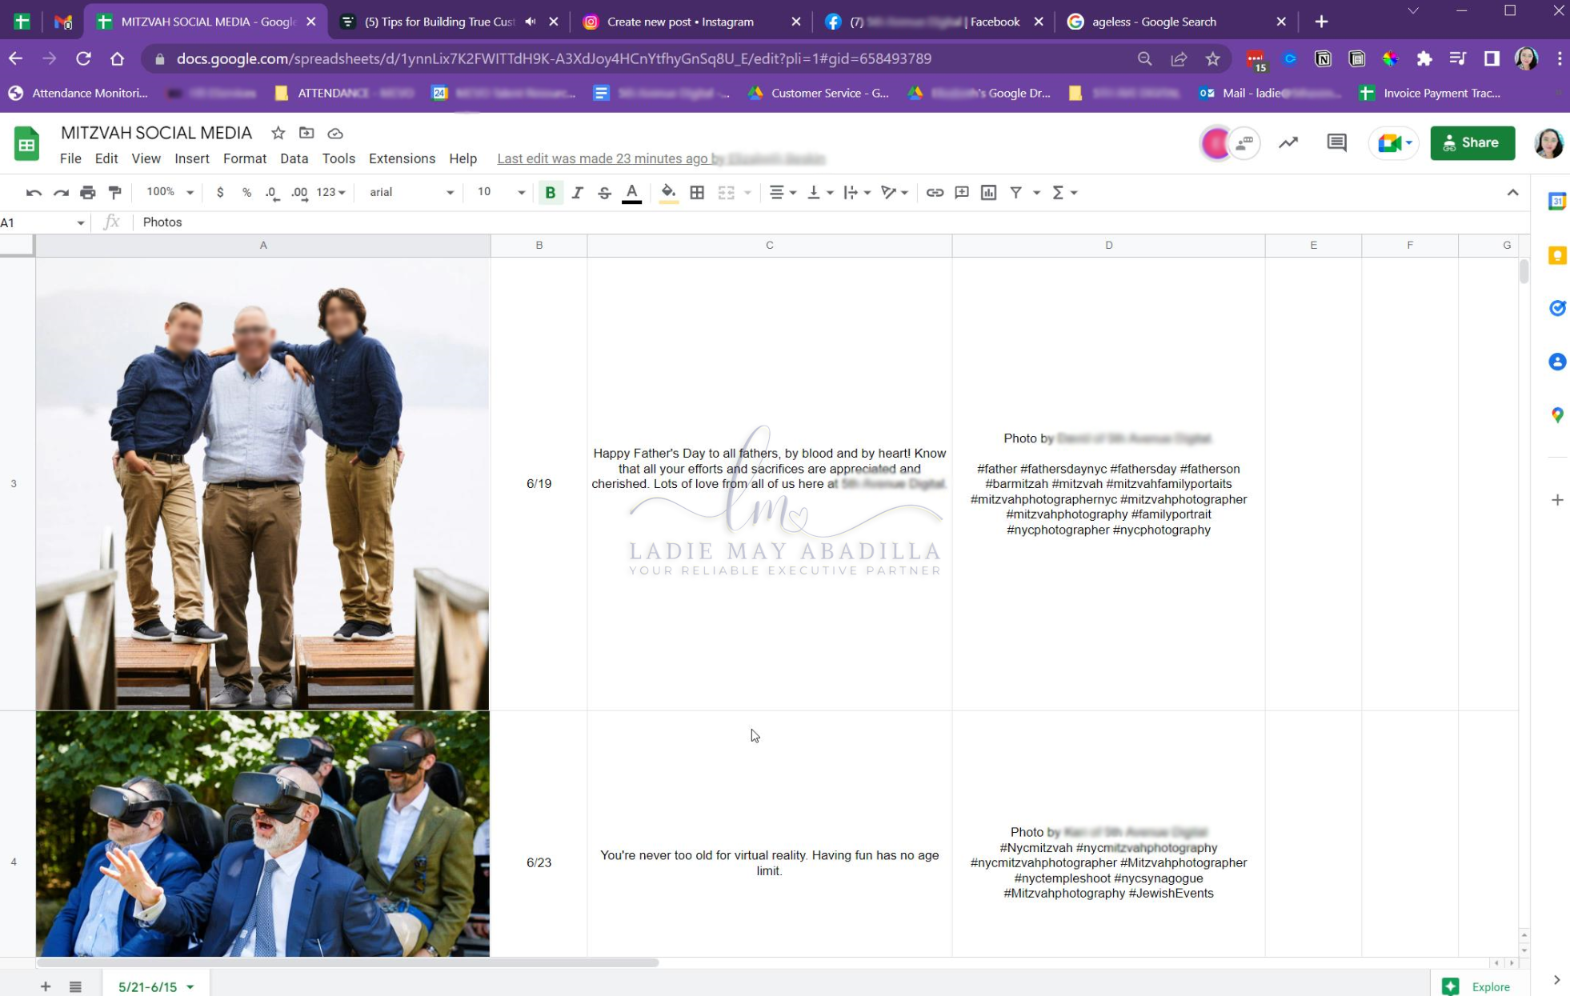The image size is (1570, 996).
Task: Expand the font size dropdown
Action: 501,192
